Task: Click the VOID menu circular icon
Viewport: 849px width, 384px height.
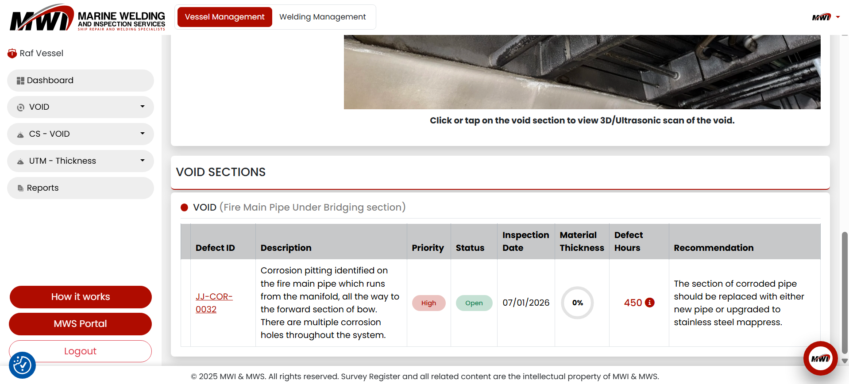Action: click(20, 108)
